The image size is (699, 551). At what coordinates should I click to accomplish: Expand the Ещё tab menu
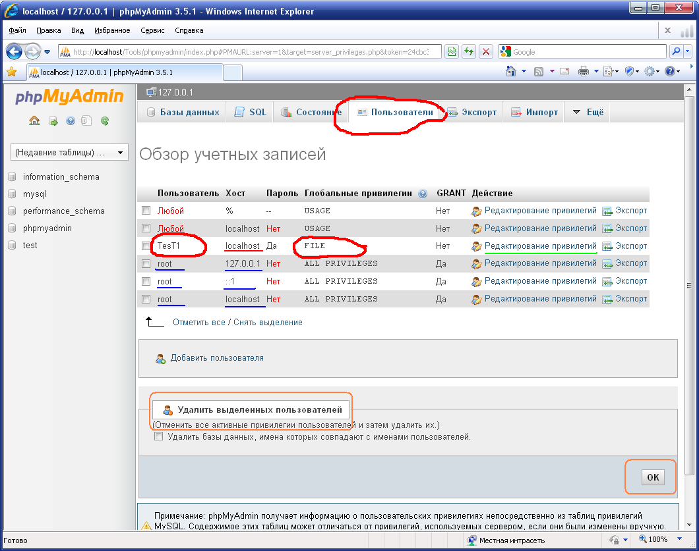click(x=588, y=112)
